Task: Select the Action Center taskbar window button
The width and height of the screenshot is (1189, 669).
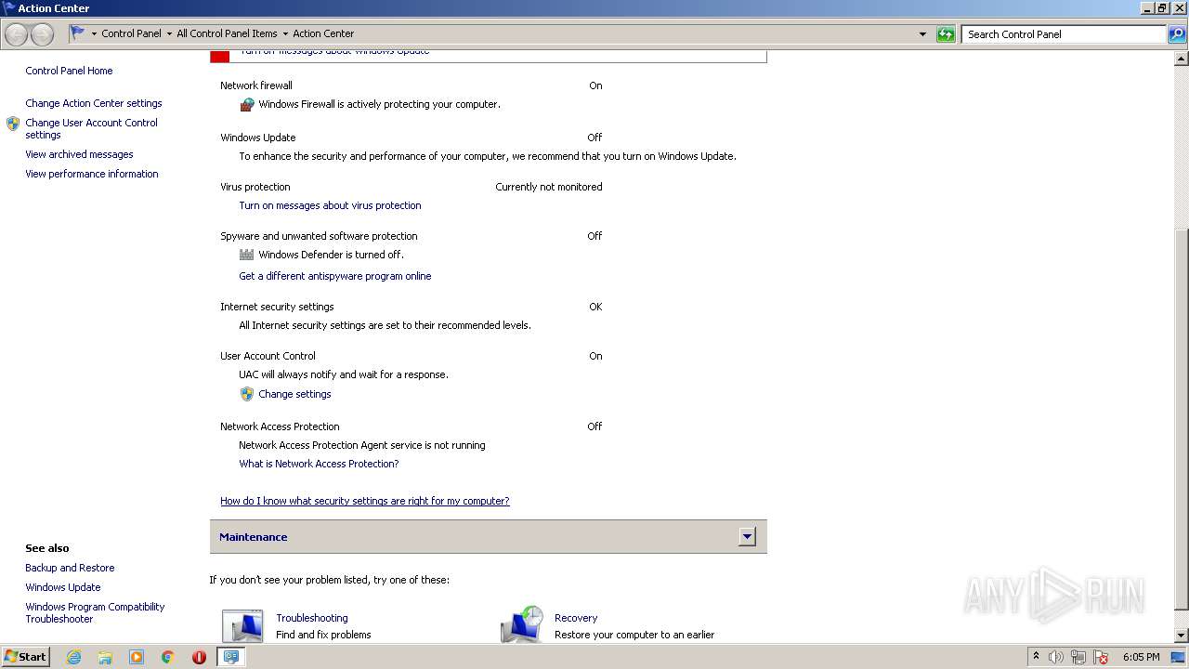Action: 230,657
